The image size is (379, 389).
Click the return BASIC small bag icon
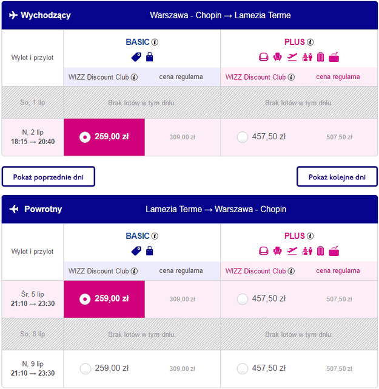150,250
